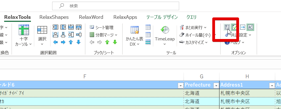Switch to the テーブル デザイン tab
This screenshot has height=109, width=281.
click(162, 17)
